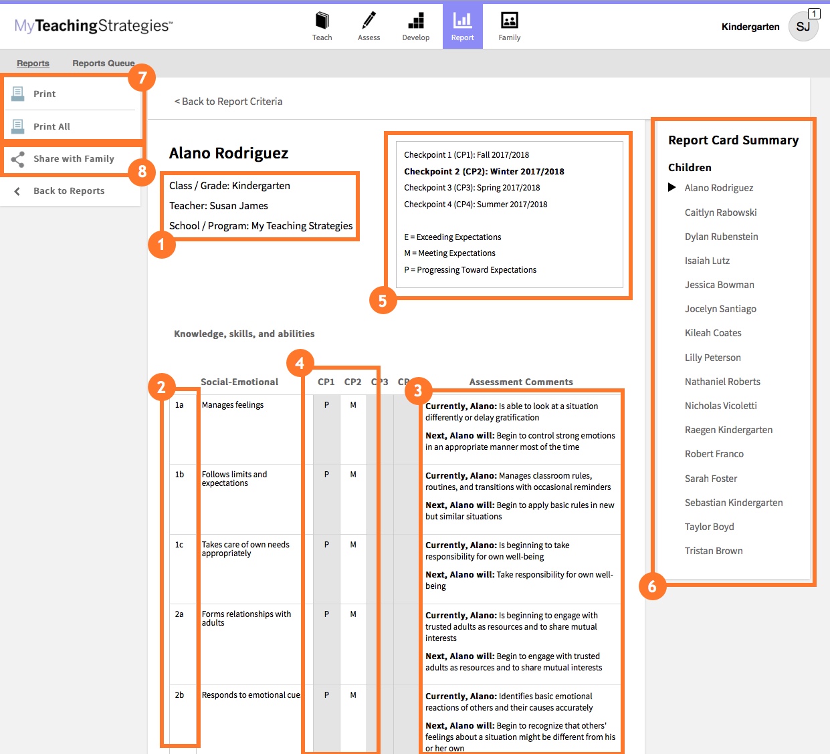Viewport: 830px width, 754px height.
Task: Click the Print printer icon
Action: 18,94
